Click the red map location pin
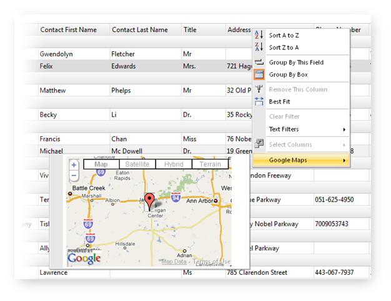 click(x=150, y=202)
